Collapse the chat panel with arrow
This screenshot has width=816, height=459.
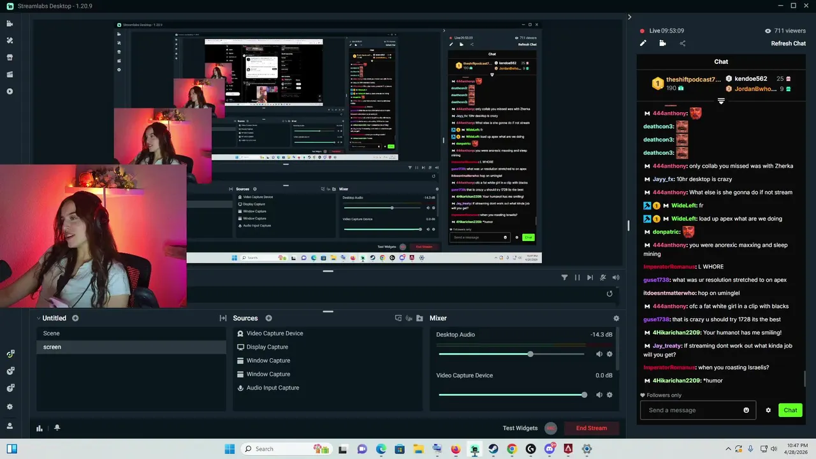point(629,17)
